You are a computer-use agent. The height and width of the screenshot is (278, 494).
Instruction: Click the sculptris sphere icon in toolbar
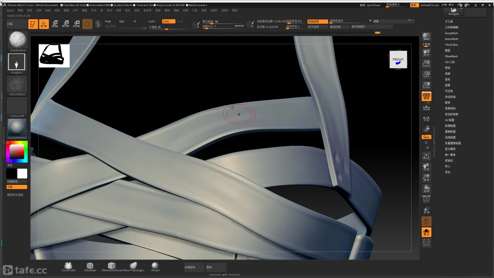[98, 24]
